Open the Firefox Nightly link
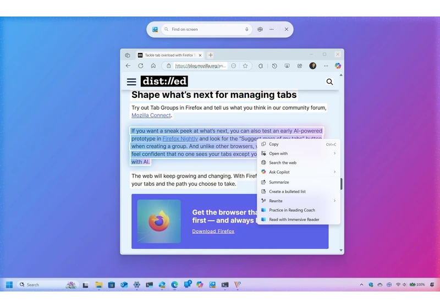Screen dimensions: 440x308 (180, 139)
